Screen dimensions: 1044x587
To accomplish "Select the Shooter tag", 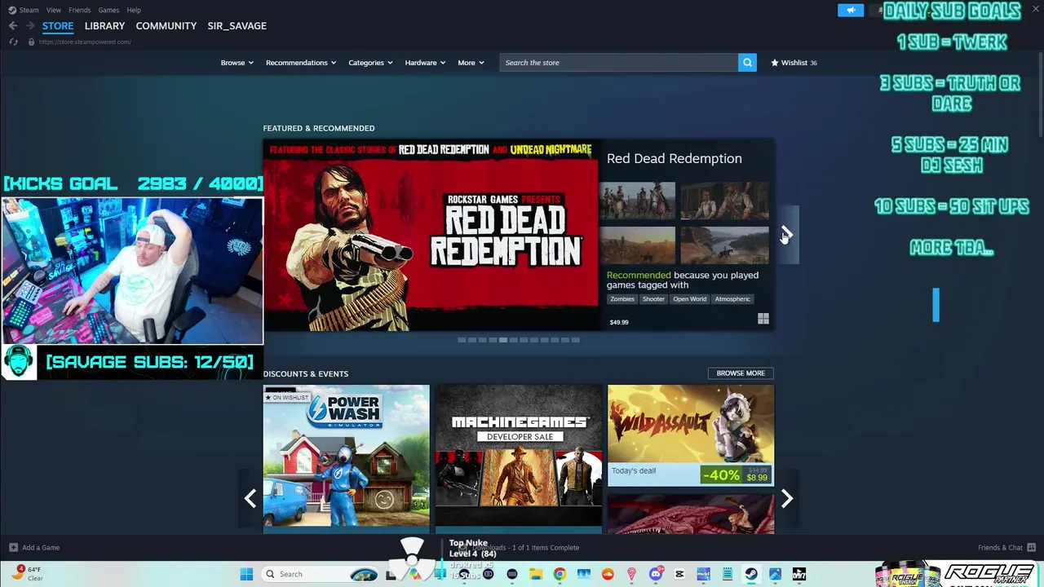I will (x=653, y=299).
